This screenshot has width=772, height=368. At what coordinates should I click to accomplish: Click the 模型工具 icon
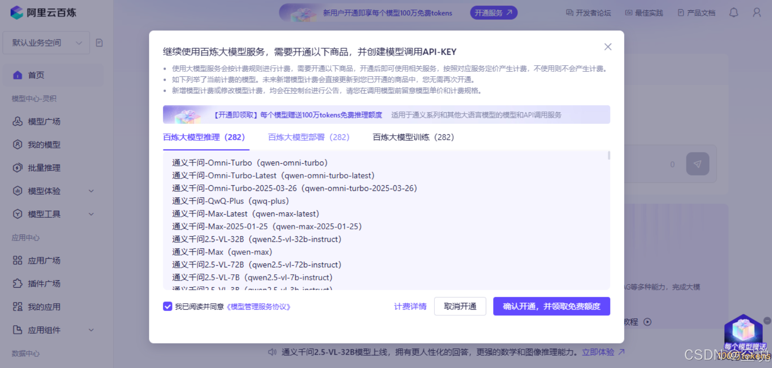(x=18, y=214)
